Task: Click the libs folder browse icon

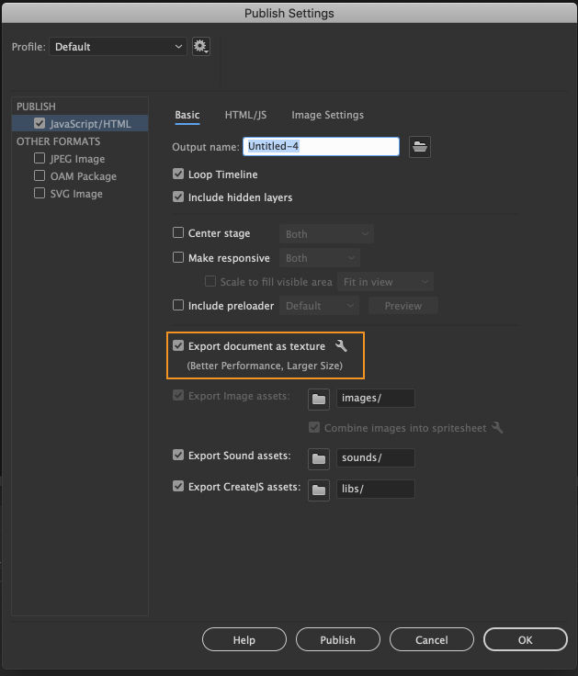Action: point(319,490)
